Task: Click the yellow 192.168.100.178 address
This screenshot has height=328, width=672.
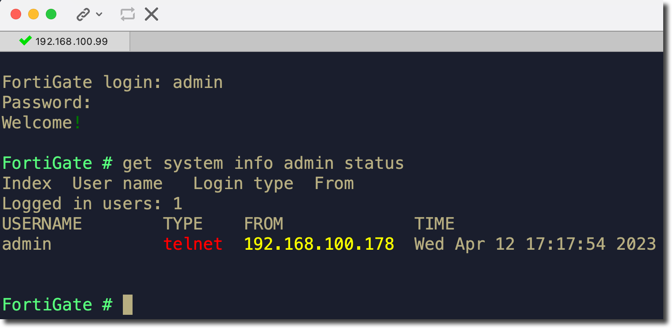Action: (x=319, y=244)
